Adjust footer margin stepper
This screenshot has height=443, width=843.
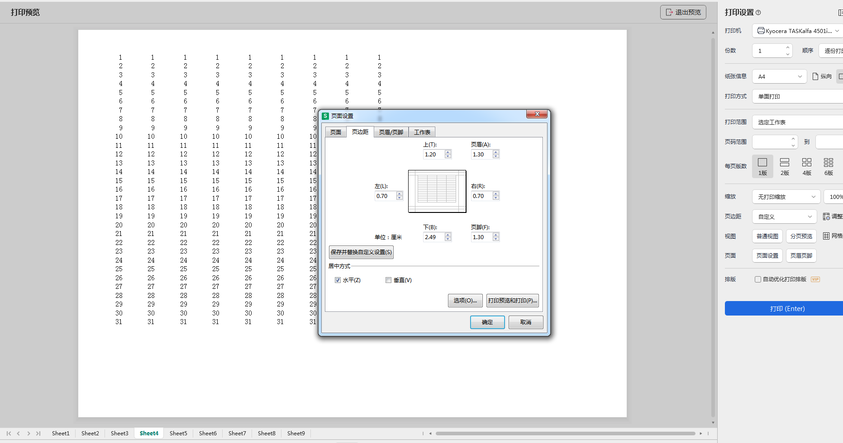click(x=496, y=237)
